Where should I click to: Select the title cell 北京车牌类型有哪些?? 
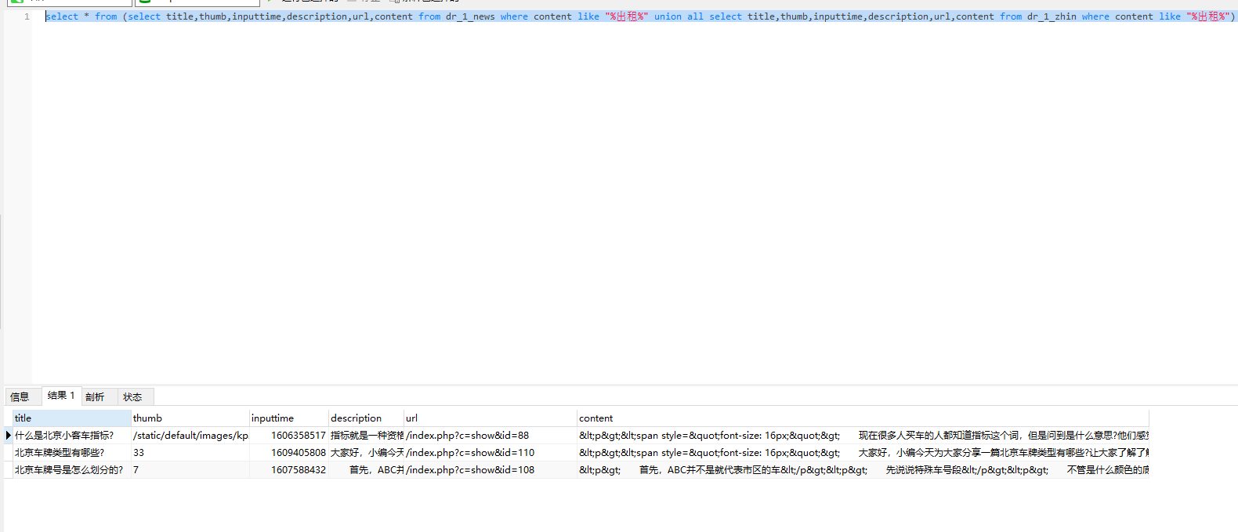tap(60, 453)
